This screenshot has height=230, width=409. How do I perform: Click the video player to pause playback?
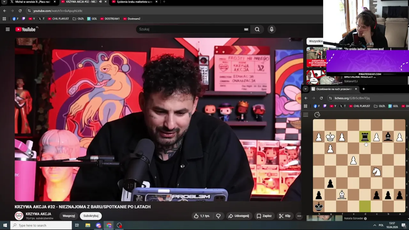(x=159, y=120)
